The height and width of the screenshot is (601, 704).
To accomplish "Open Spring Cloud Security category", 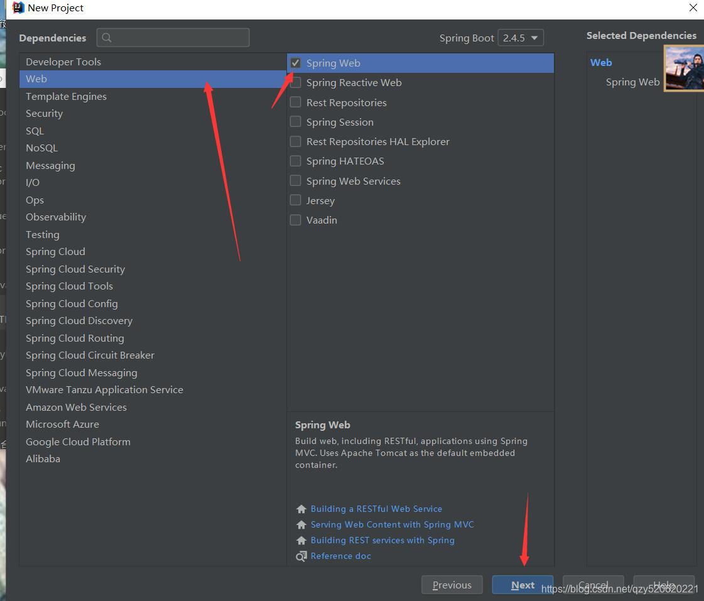I will 153,269.
